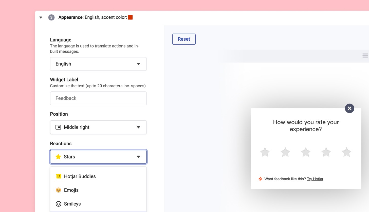Select Hotjar Buddies option
369x212 pixels.
click(x=98, y=176)
